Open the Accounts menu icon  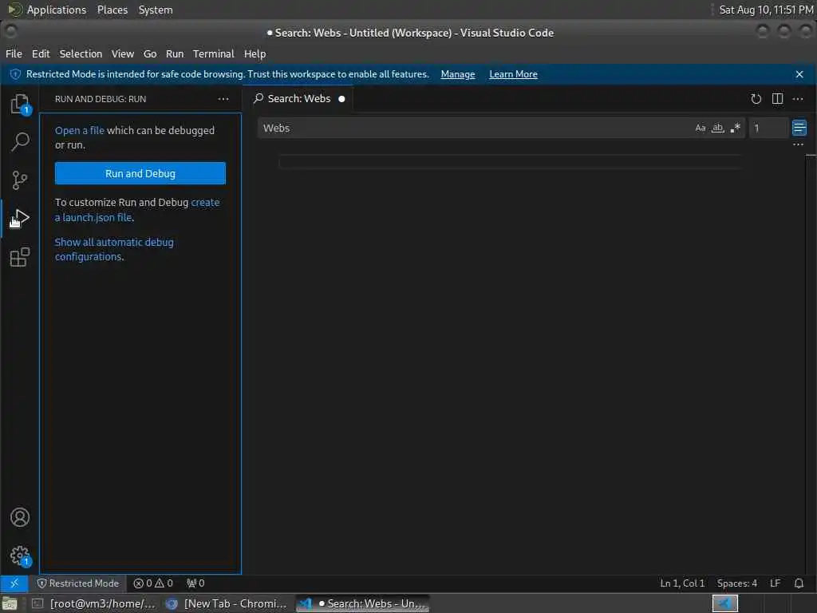point(20,517)
